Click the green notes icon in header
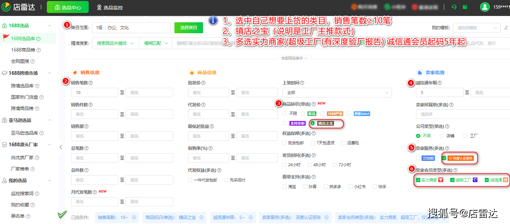 pyautogui.click(x=465, y=7)
